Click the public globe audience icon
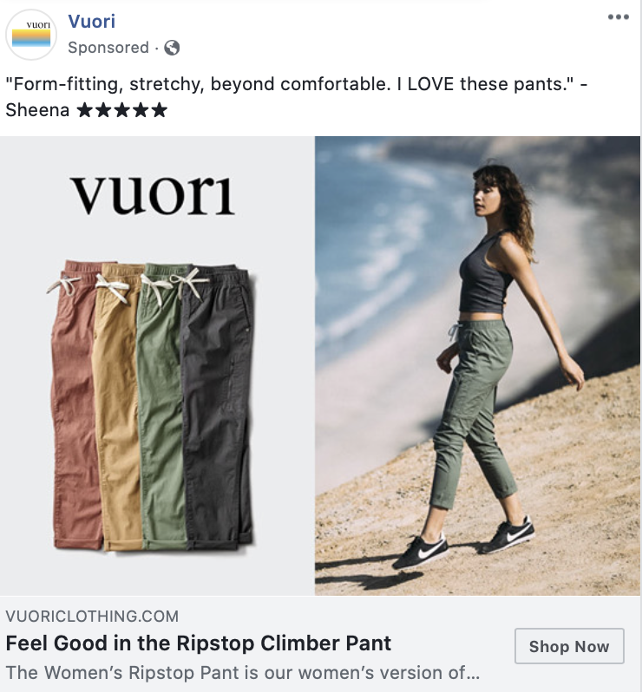 click(172, 48)
